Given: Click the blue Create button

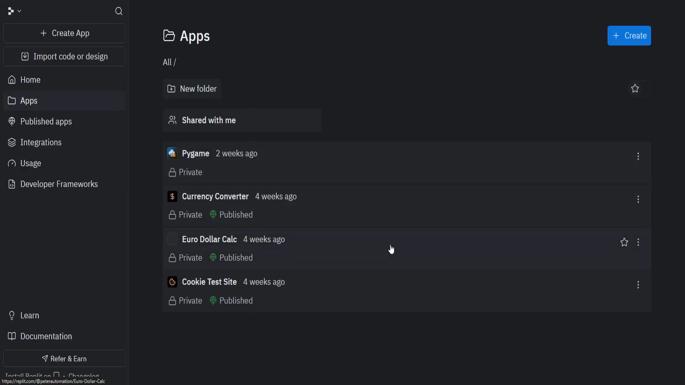Looking at the screenshot, I should [x=629, y=36].
